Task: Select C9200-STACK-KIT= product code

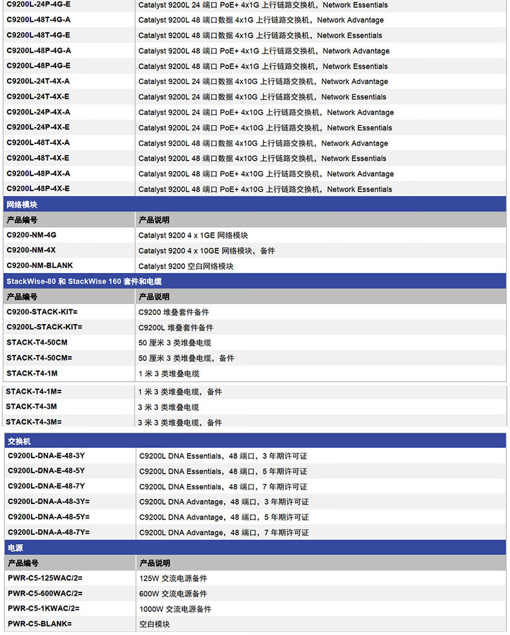Action: (x=42, y=312)
